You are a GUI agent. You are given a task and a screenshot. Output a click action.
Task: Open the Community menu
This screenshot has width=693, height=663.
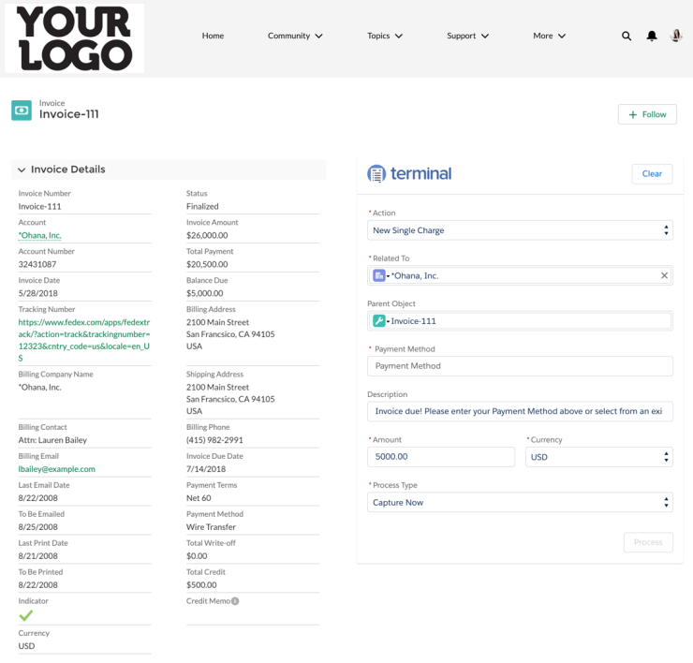[x=295, y=36]
